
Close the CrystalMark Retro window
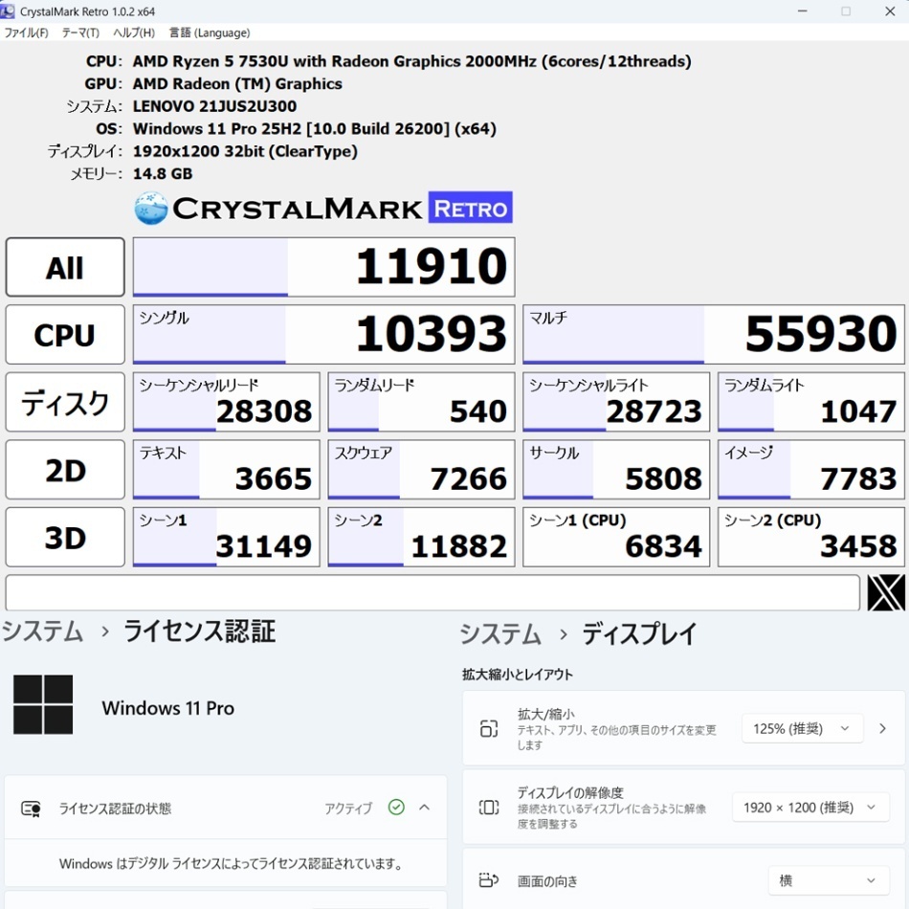click(890, 11)
